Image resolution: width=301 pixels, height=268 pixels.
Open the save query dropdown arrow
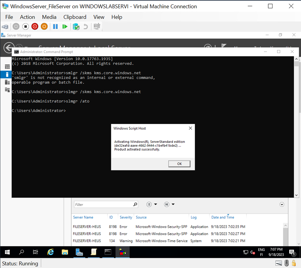click(x=173, y=204)
